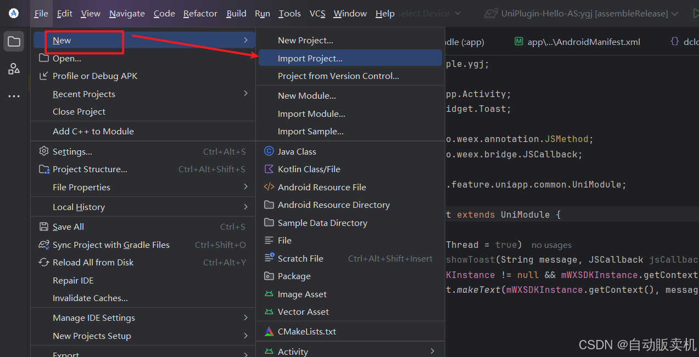This screenshot has width=699, height=357.
Task: Click the 'no usages' hint in editor
Action: (551, 245)
